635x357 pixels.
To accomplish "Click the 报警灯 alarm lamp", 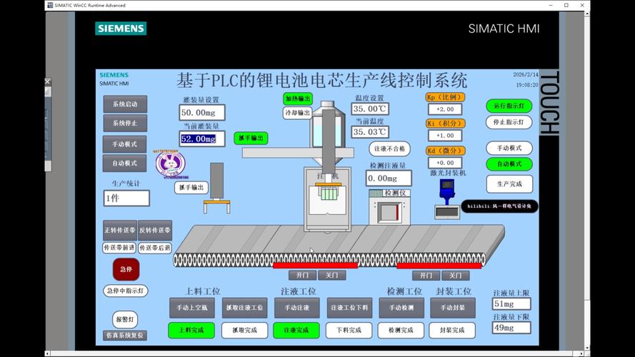I will point(125,319).
